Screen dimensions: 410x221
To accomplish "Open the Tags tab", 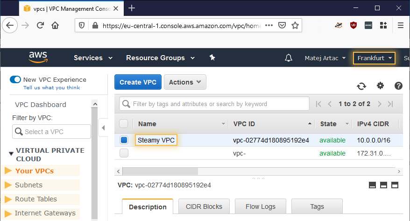I will click(317, 207).
